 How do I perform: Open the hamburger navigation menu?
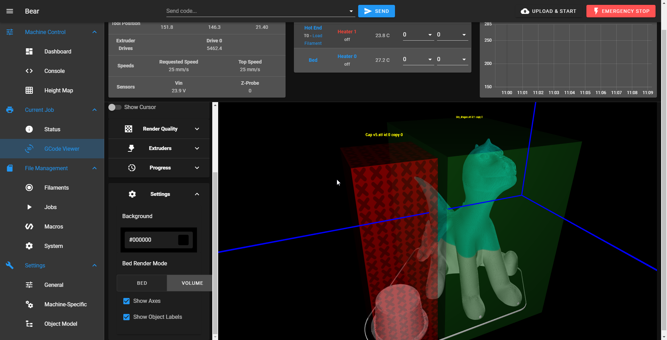(10, 11)
